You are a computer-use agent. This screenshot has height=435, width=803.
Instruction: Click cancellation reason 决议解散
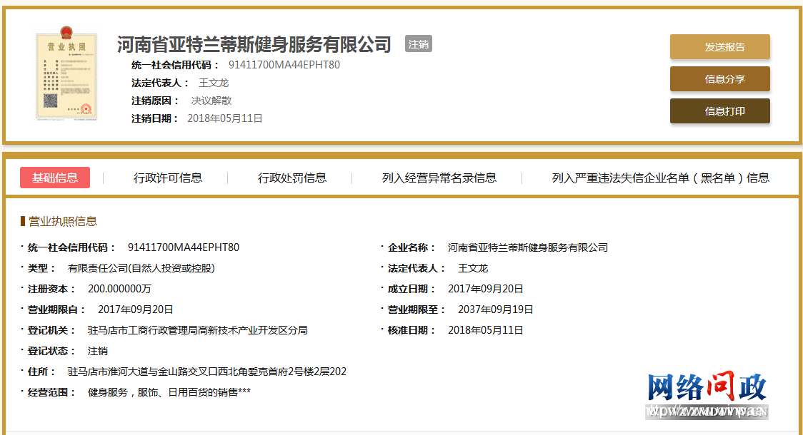click(211, 101)
